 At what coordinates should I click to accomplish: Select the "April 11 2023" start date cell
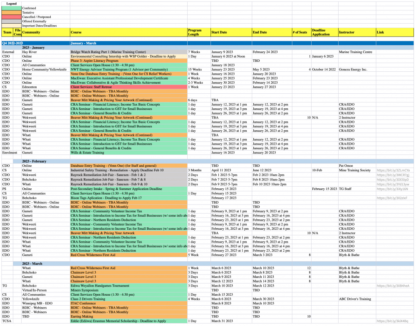[231, 170]
